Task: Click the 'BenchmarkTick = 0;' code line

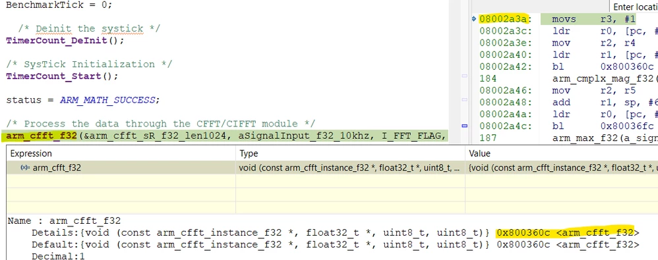Action: [59, 6]
